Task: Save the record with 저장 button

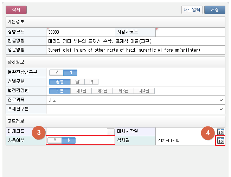Action: click(214, 10)
